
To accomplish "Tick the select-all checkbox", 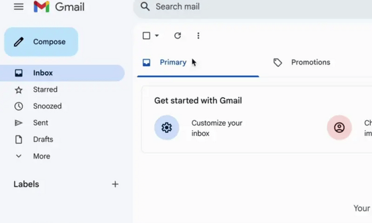I will [x=146, y=36].
